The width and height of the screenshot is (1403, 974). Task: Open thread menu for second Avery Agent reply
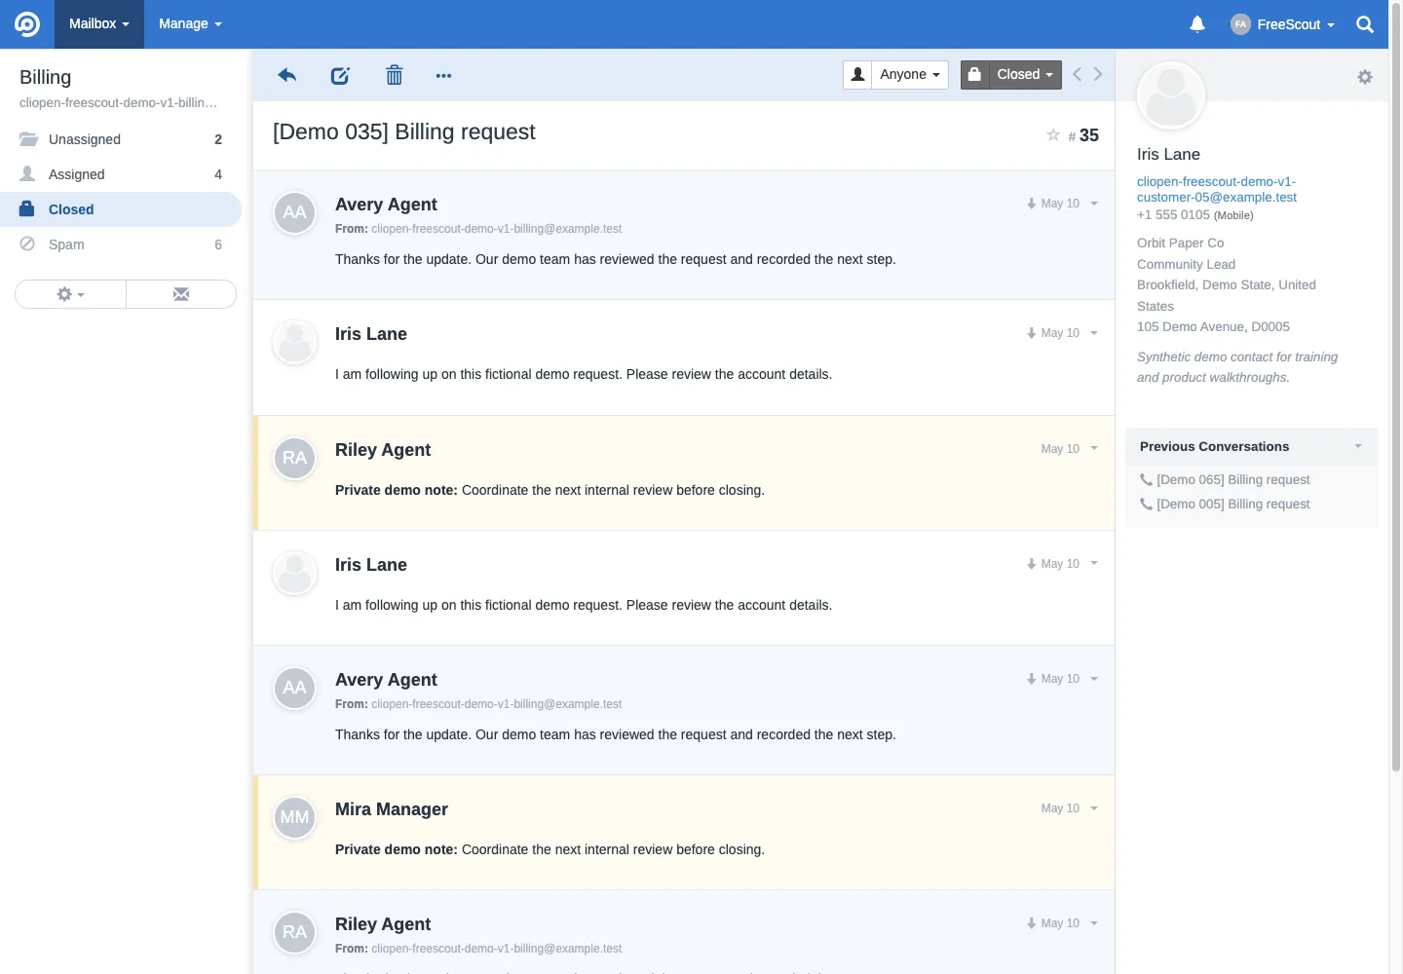[x=1094, y=679]
